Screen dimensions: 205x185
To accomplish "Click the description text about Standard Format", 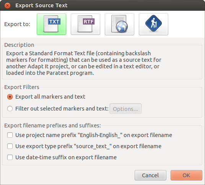I will coord(84,63).
